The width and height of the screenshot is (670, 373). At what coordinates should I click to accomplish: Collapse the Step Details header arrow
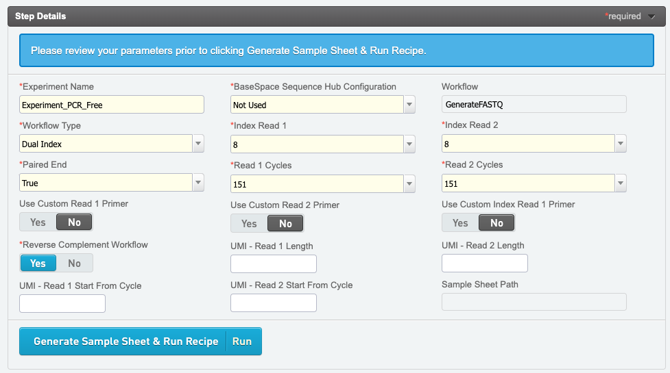[651, 16]
